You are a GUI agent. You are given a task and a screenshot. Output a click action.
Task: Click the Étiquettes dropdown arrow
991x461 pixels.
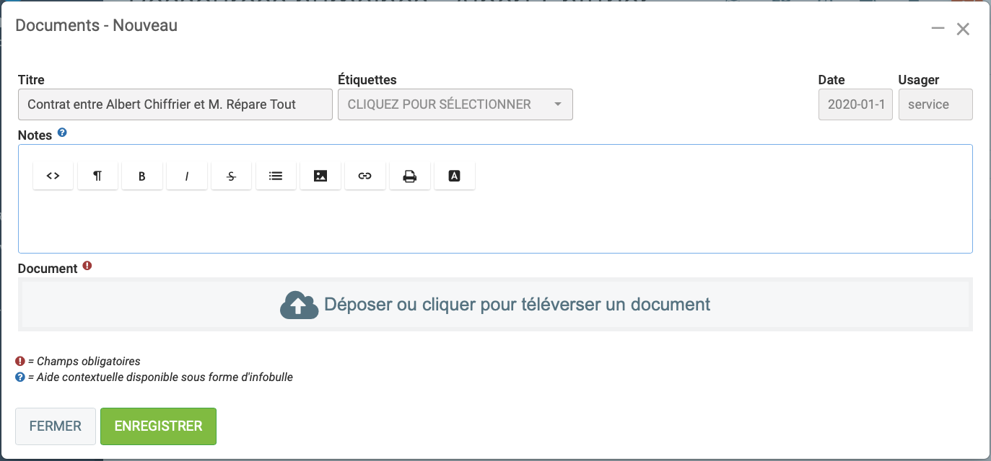tap(558, 104)
